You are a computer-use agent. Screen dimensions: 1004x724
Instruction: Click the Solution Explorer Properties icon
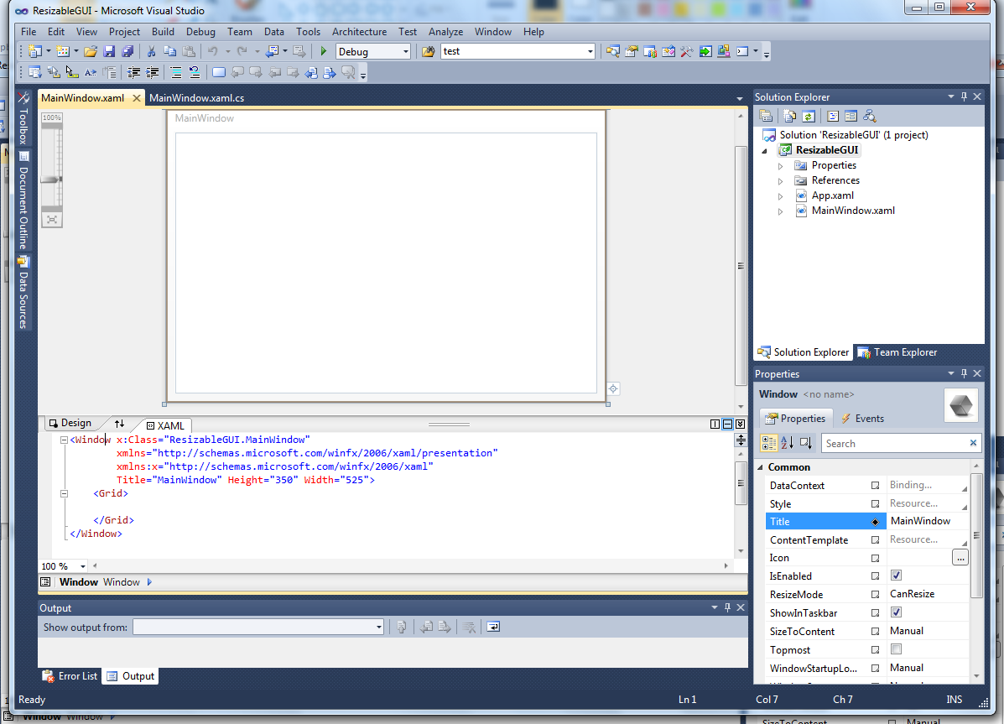pyautogui.click(x=766, y=116)
